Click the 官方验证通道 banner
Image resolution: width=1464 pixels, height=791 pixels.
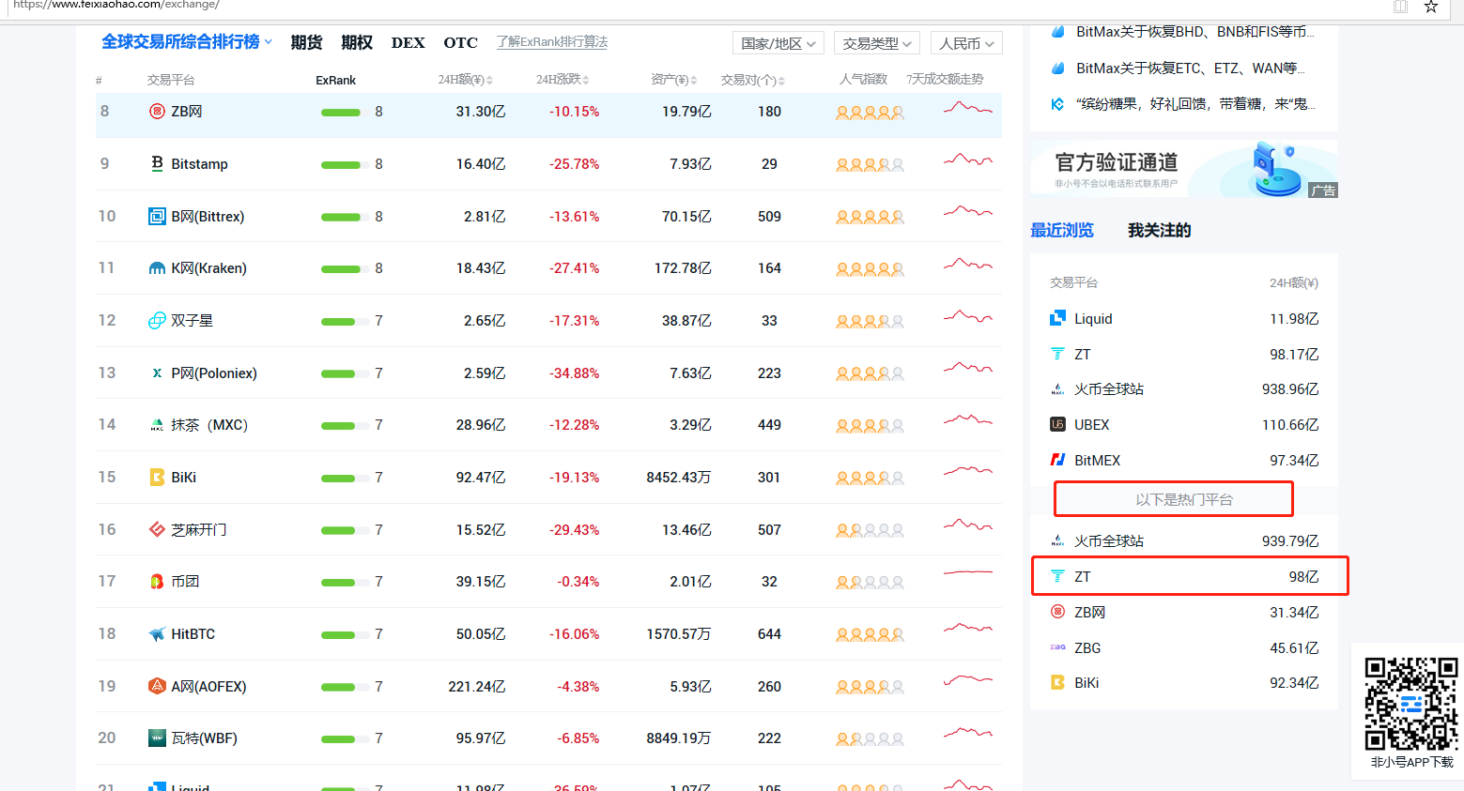tap(1183, 169)
